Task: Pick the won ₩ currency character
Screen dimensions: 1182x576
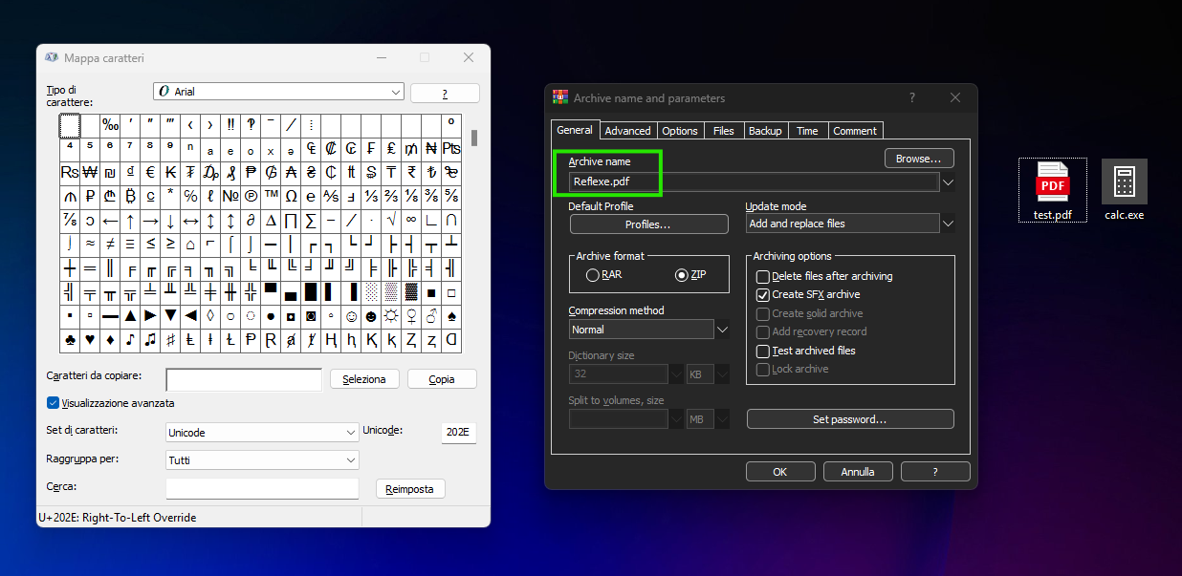Action: (89, 173)
